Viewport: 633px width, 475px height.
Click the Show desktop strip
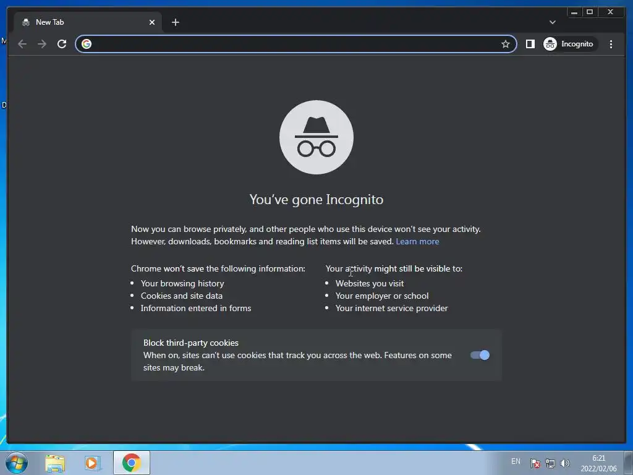click(x=629, y=463)
